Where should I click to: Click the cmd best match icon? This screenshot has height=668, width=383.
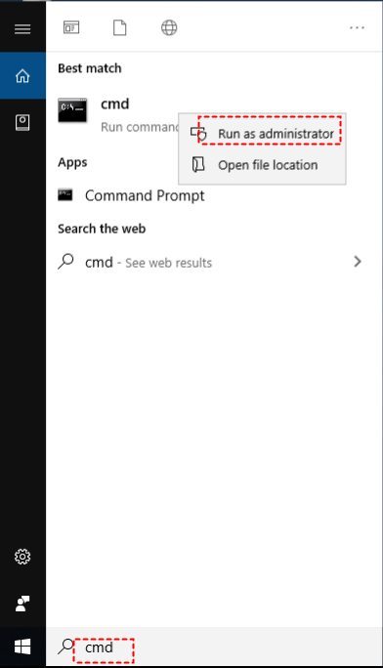coord(72,110)
